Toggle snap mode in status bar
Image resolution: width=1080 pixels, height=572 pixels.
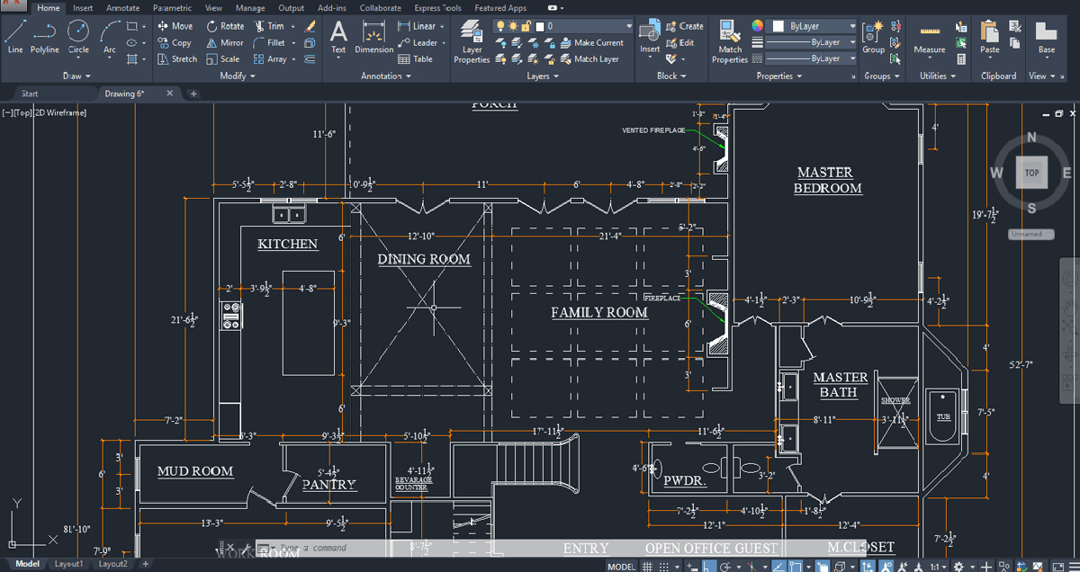coord(663,566)
